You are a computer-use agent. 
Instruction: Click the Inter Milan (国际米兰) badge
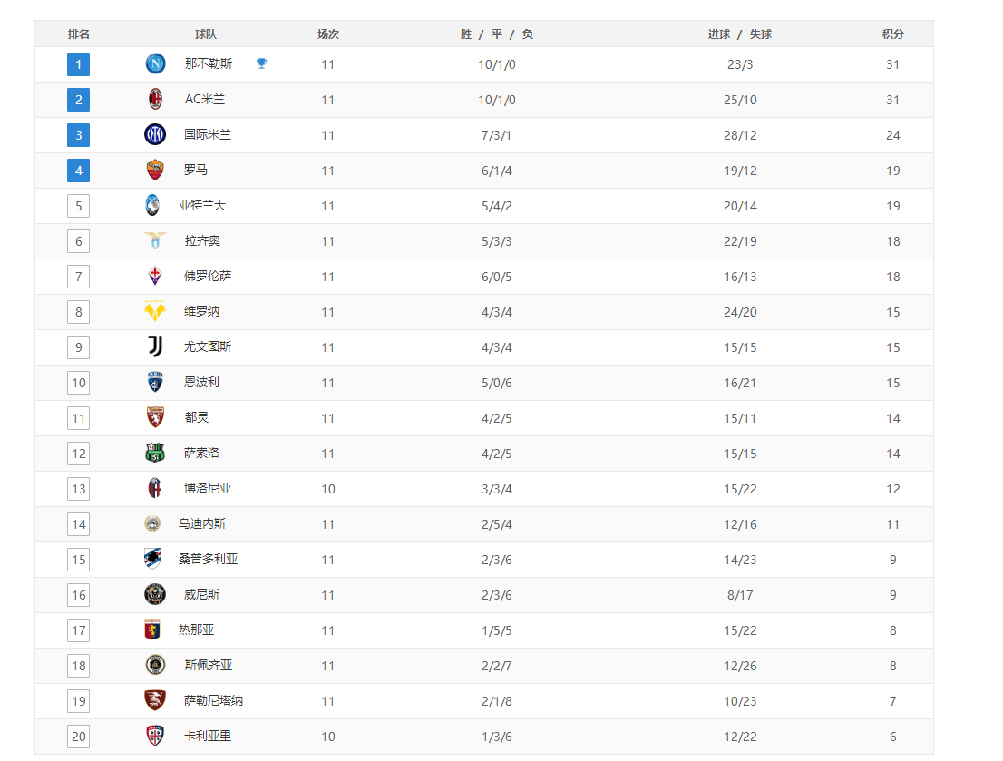[155, 134]
